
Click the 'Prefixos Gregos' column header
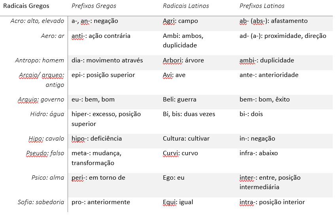coord(94,6)
